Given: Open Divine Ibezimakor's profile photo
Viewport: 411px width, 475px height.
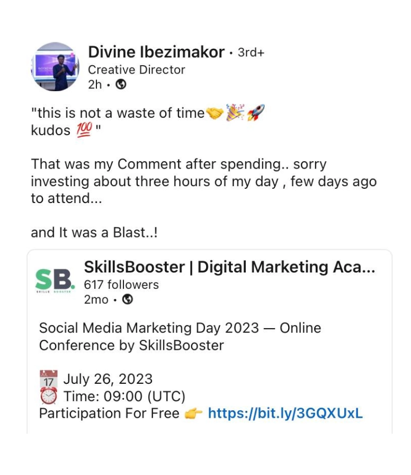Looking at the screenshot, I should 55,66.
